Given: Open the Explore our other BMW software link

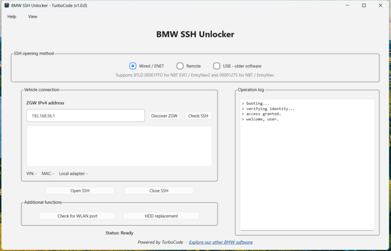Looking at the screenshot, I should coord(220,242).
